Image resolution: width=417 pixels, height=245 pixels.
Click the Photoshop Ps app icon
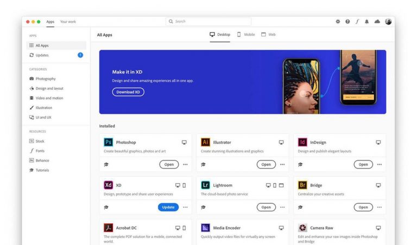(108, 142)
